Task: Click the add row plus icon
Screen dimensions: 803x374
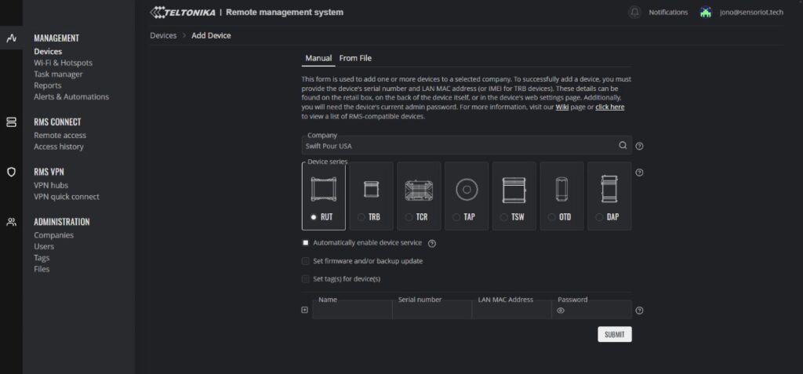Action: [x=305, y=310]
